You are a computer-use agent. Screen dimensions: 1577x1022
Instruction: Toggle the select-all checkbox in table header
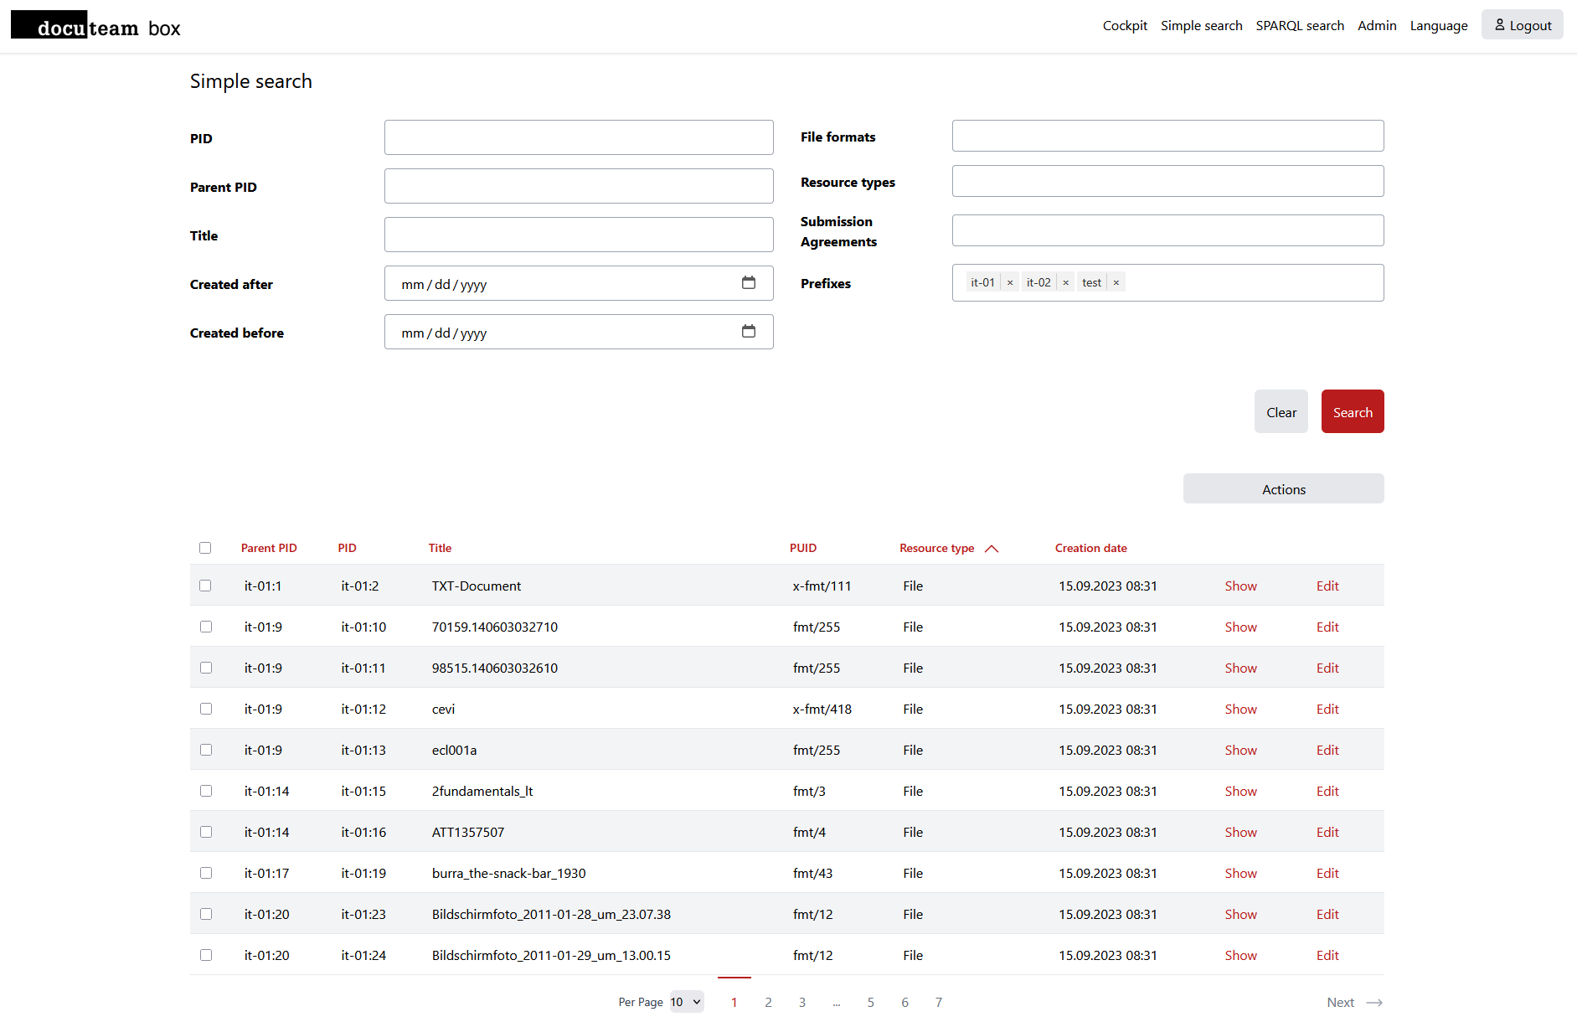point(205,548)
